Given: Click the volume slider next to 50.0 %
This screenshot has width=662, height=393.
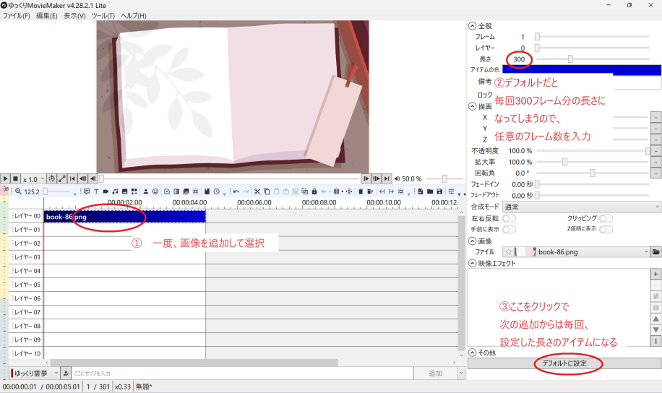Looking at the screenshot, I should click(x=444, y=179).
